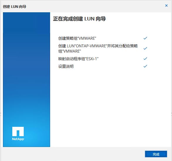The height and width of the screenshot is (161, 172).
Task: Select the 创建策略组"VMWARE" step text
Action: pos(77,38)
